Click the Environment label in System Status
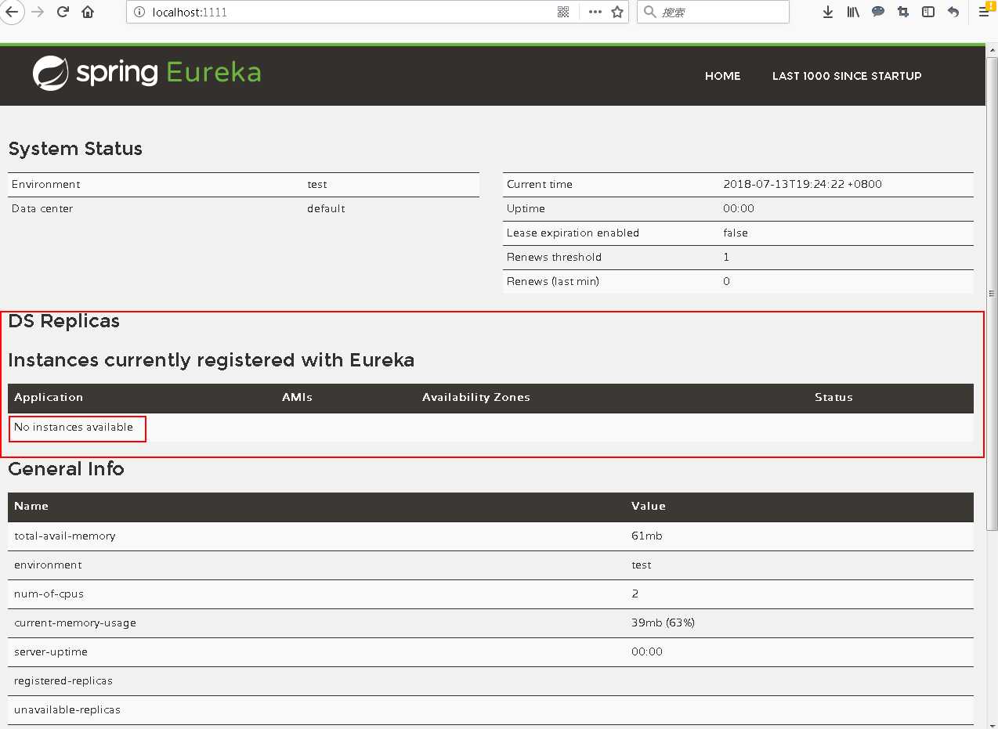Image resolution: width=998 pixels, height=729 pixels. [45, 184]
